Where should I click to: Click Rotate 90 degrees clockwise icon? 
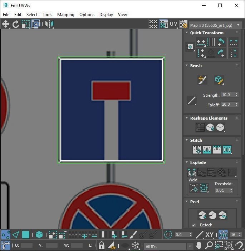(221, 53)
